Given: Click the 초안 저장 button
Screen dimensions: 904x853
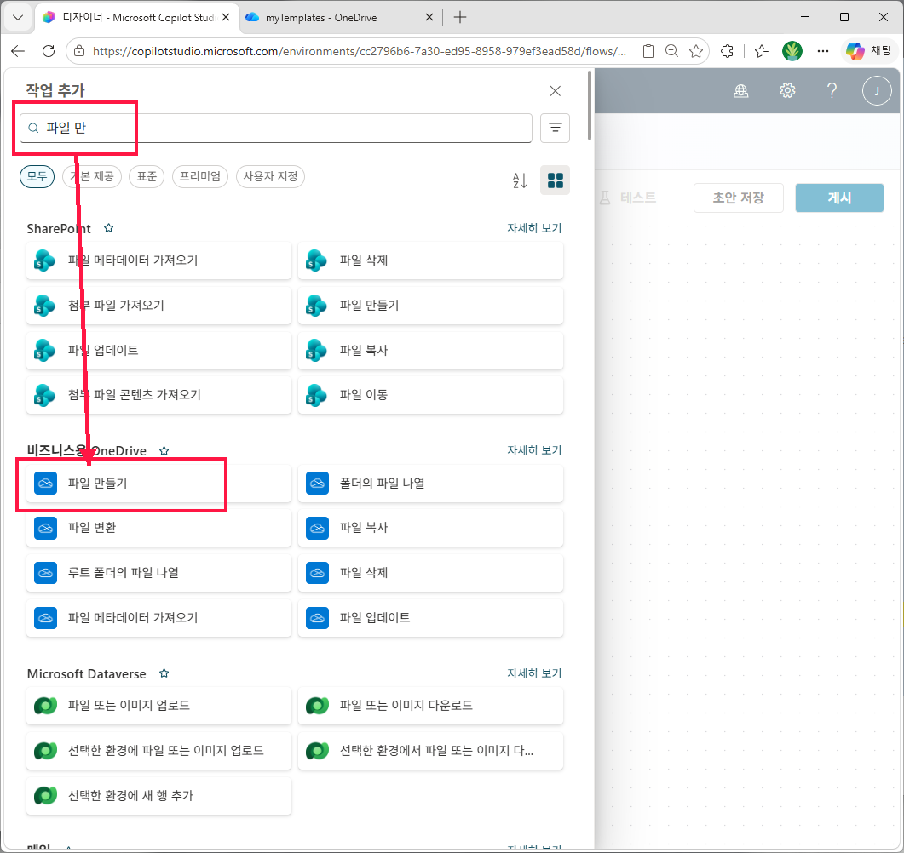Looking at the screenshot, I should pos(738,198).
